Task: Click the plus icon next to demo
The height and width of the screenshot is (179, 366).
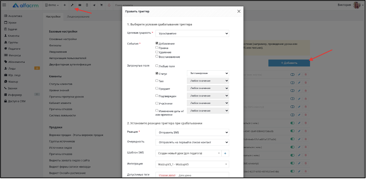Action: pos(65,5)
